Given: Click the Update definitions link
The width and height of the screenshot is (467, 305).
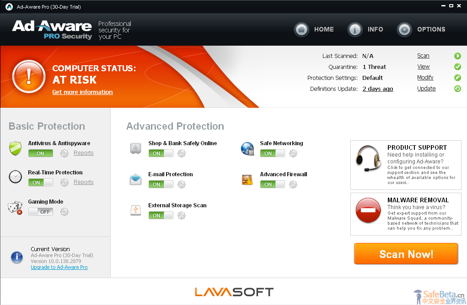Looking at the screenshot, I should [426, 89].
